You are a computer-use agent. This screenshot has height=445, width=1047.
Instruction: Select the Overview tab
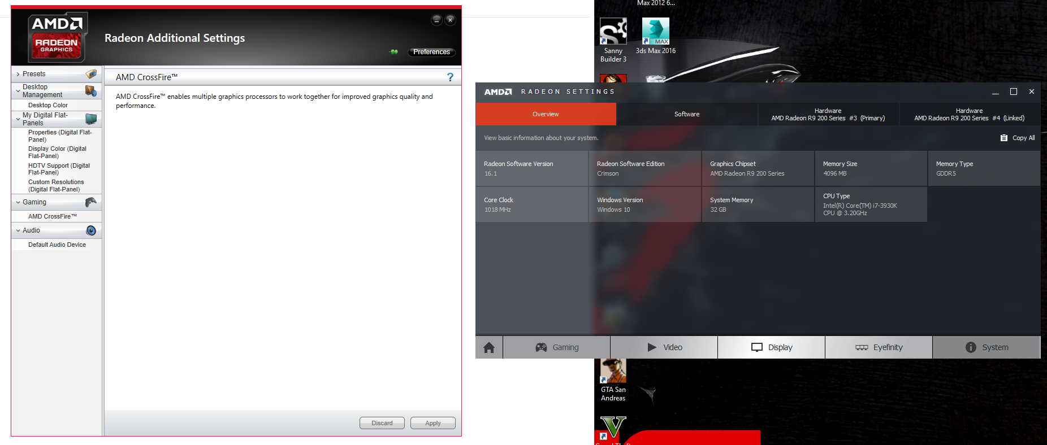tap(546, 114)
